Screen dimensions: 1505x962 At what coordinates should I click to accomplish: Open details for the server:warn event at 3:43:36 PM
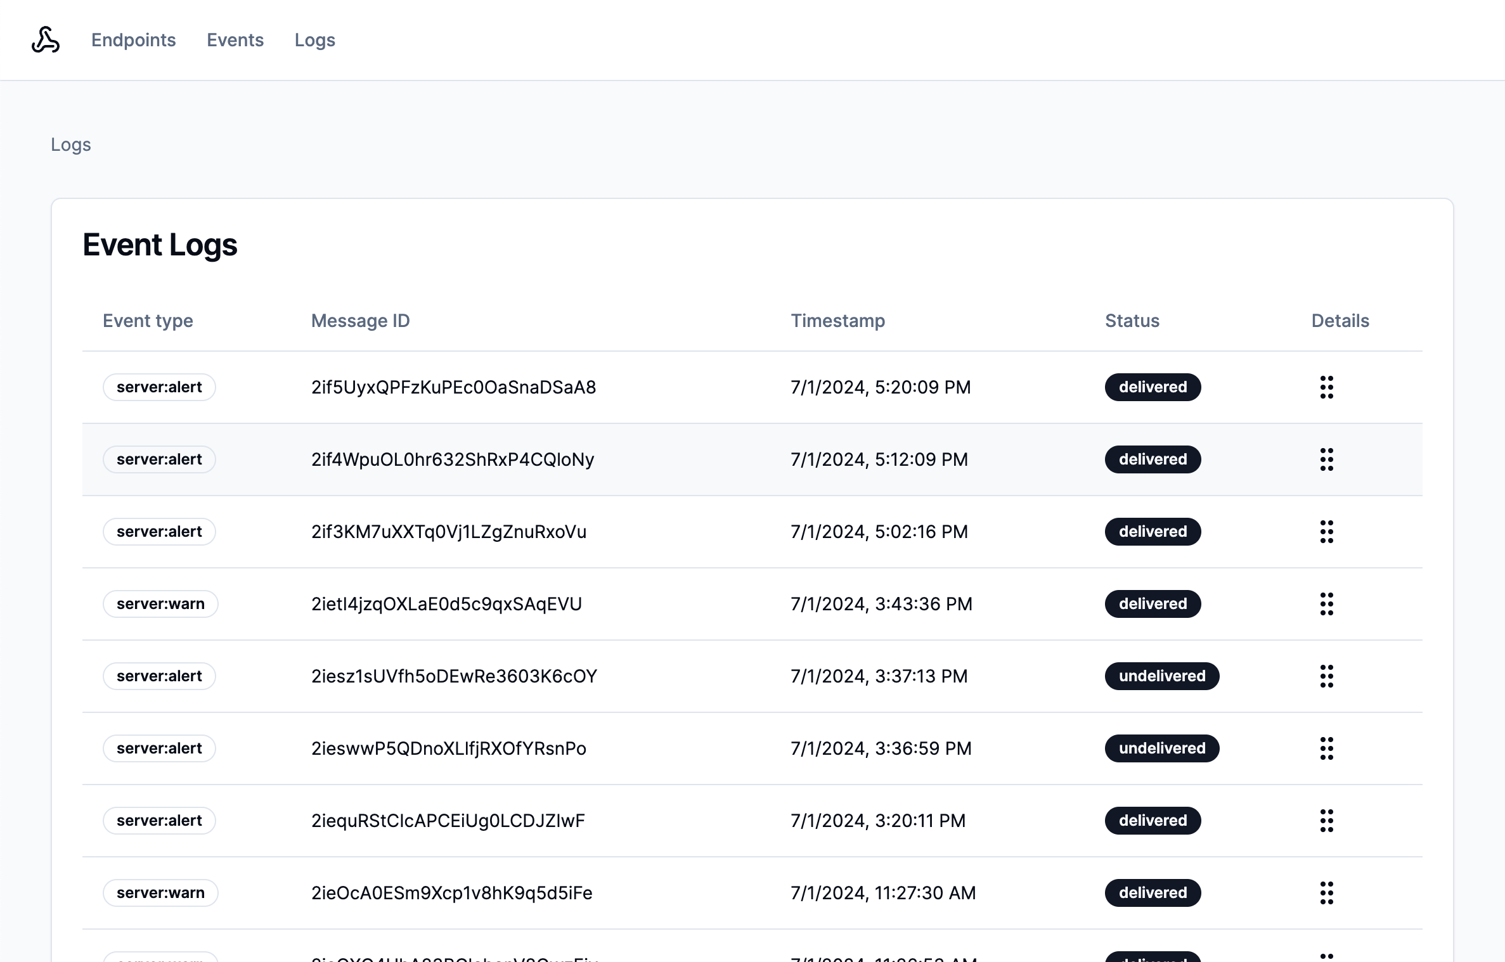tap(1327, 604)
